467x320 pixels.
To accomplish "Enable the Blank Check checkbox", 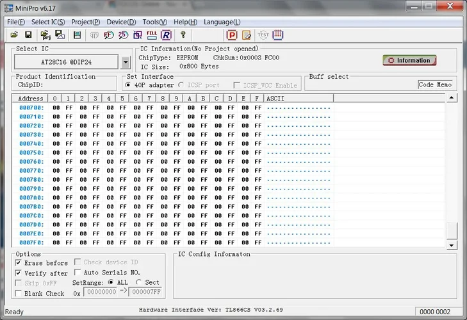I will 18,293.
